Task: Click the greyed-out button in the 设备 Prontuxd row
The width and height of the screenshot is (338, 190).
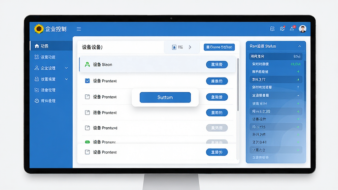Action: pyautogui.click(x=217, y=128)
